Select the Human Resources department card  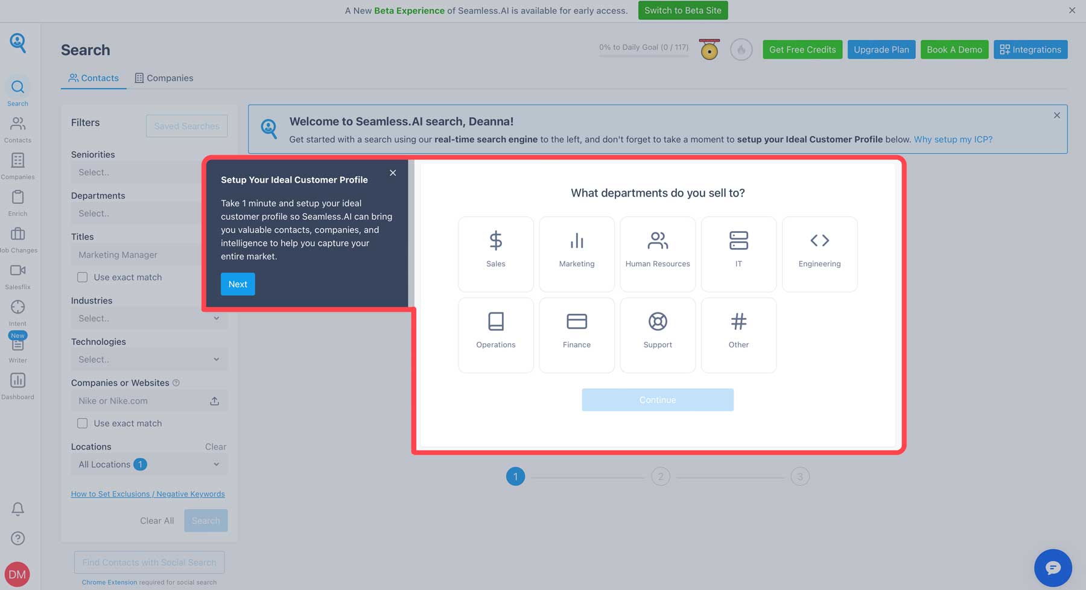tap(657, 253)
